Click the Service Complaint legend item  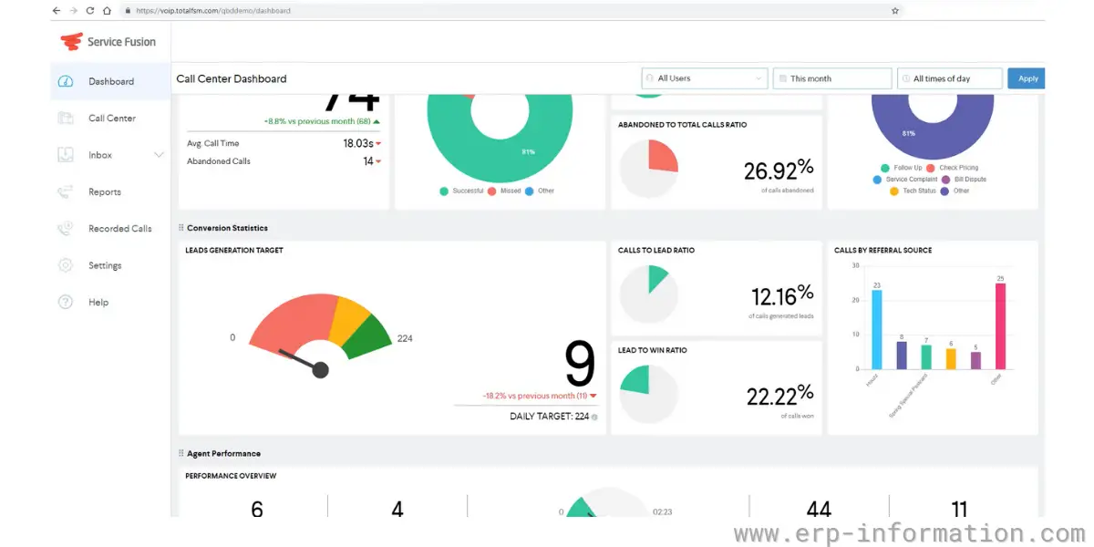pyautogui.click(x=905, y=180)
